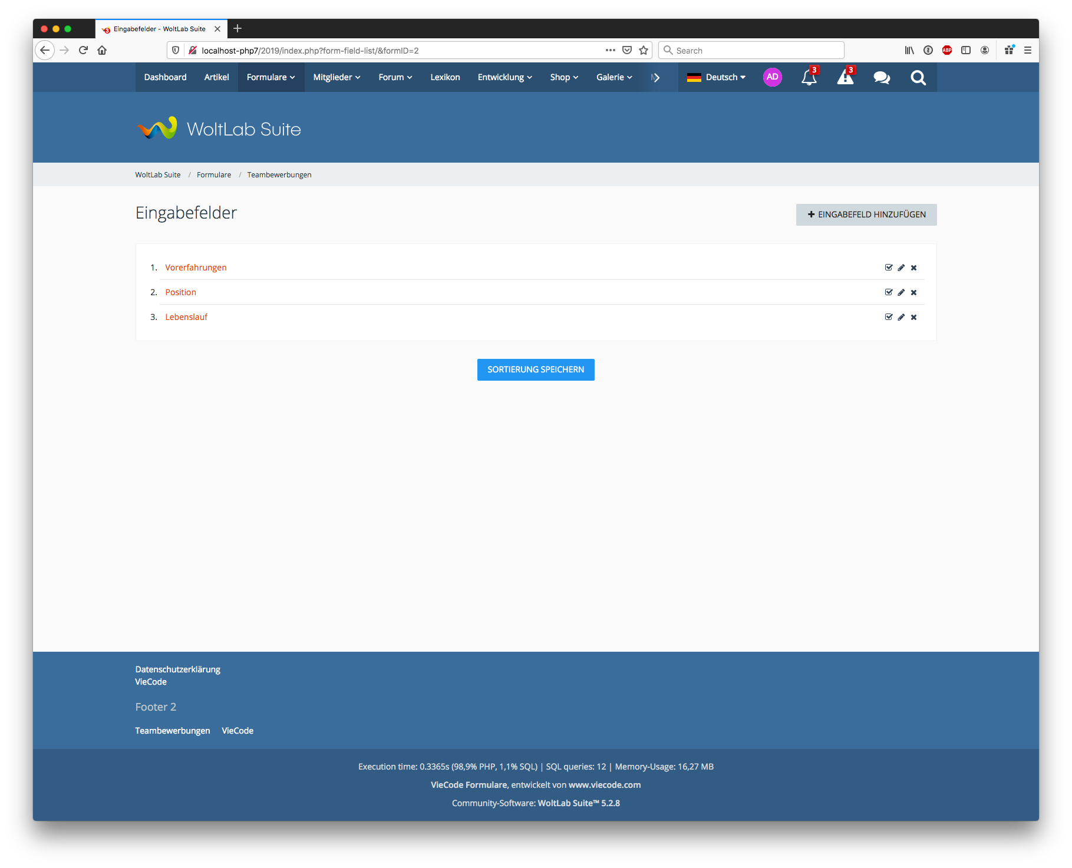Delete the Position field with X icon
This screenshot has height=868, width=1072.
point(913,292)
